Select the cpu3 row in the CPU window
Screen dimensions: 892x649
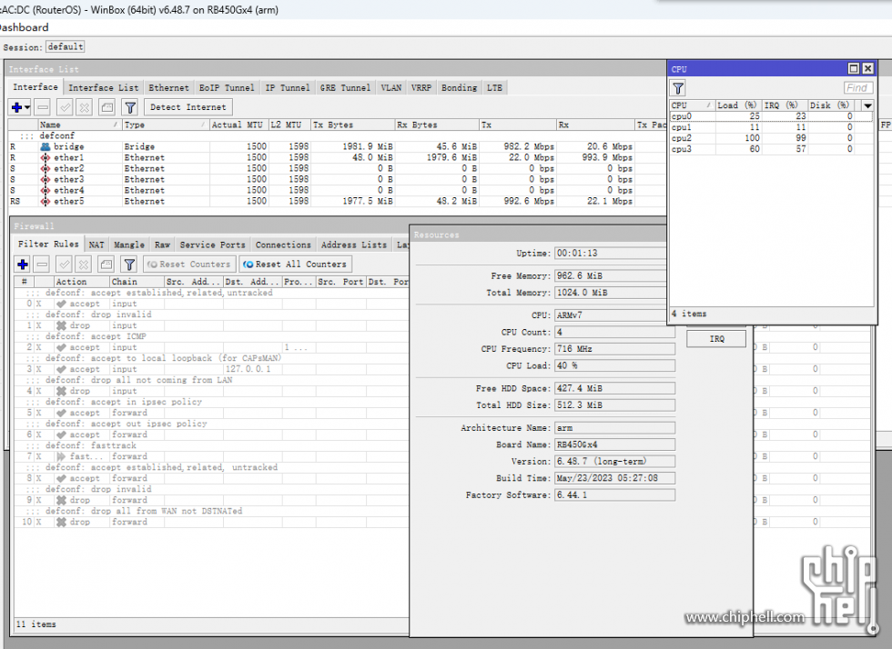coord(771,149)
